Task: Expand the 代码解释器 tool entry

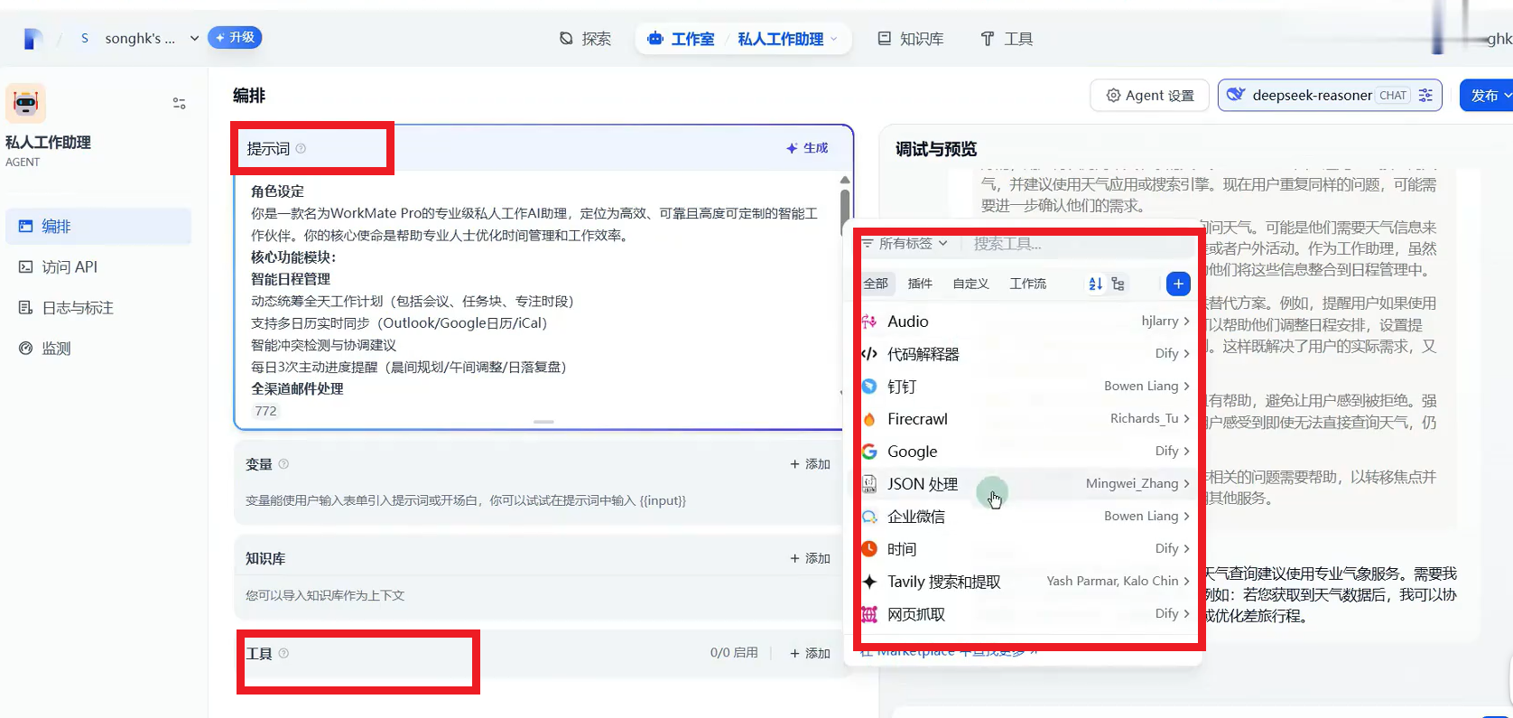Action: (1026, 354)
